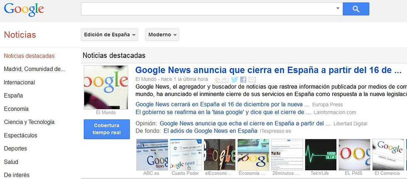This screenshot has width=407, height=179.
Task: Open the Edición de España dropdown
Action: pos(109,35)
